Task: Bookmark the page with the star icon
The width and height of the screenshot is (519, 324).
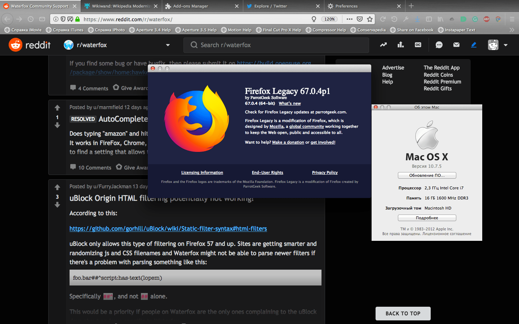Action: [x=370, y=19]
